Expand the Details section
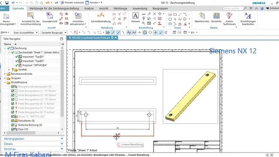279x157 pixels. 33,144
